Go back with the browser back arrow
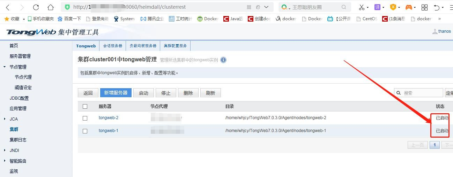This screenshot has height=177, width=453. tap(8, 7)
